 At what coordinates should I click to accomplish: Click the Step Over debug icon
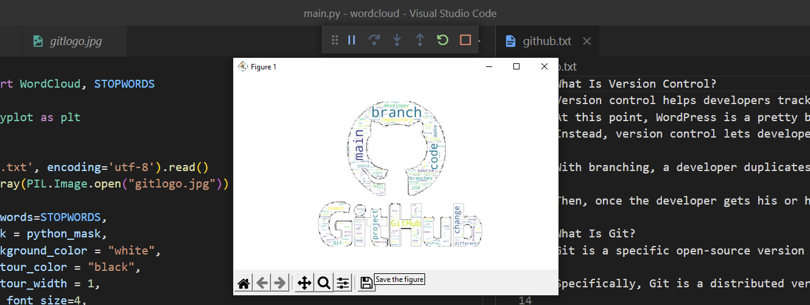point(374,40)
